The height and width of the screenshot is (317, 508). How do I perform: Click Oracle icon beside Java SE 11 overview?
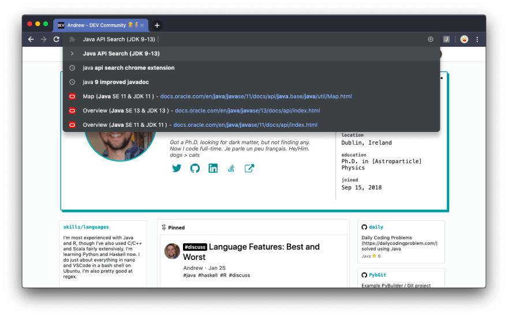point(72,124)
